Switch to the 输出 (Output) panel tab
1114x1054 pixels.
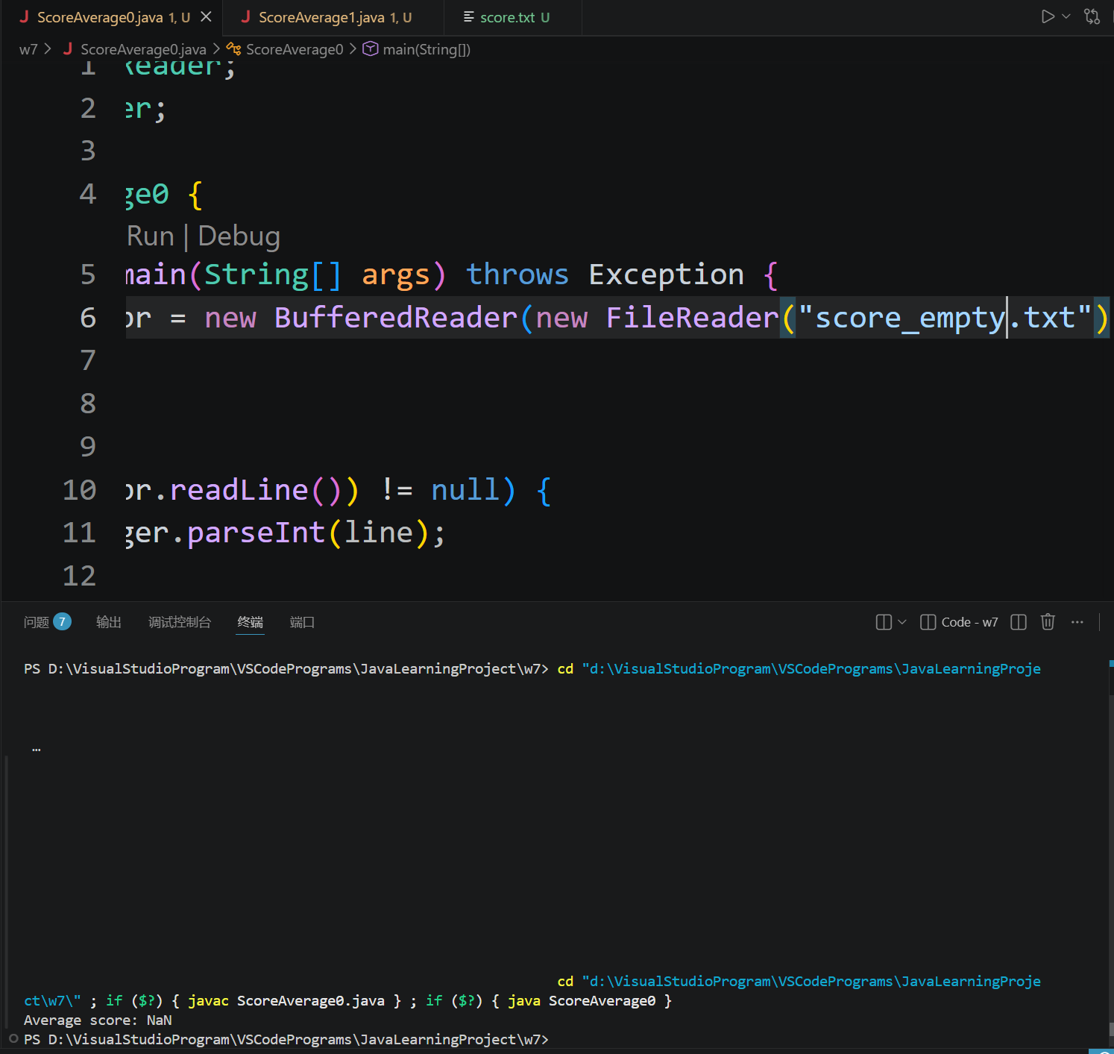click(x=109, y=622)
